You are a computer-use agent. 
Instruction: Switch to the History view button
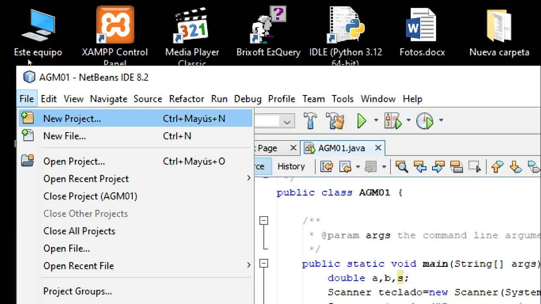pyautogui.click(x=291, y=166)
